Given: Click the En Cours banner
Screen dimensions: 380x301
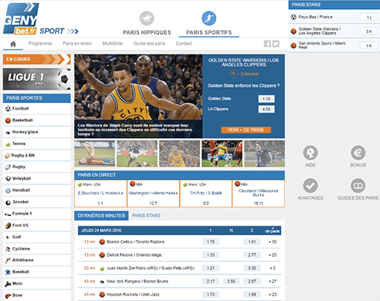Looking at the screenshot, I should pos(37,59).
